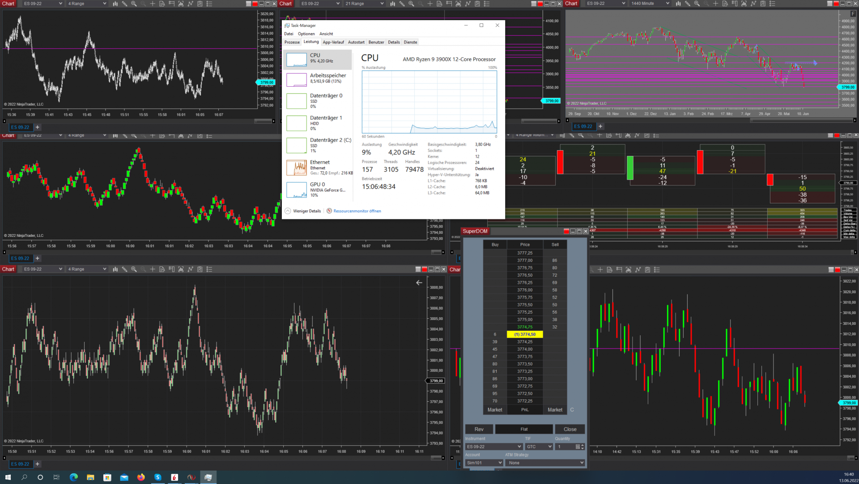Click bar type icon in top-left chart toolbar

115,4
